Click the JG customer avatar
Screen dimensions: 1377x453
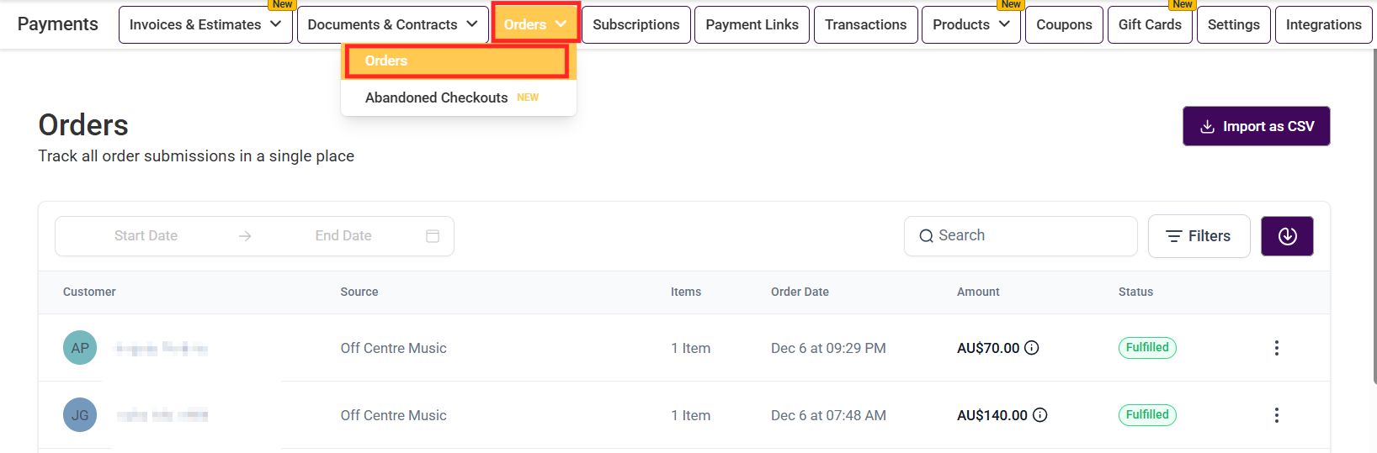(x=80, y=415)
